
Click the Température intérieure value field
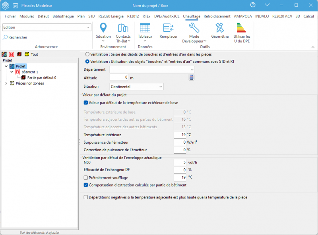[180, 135]
